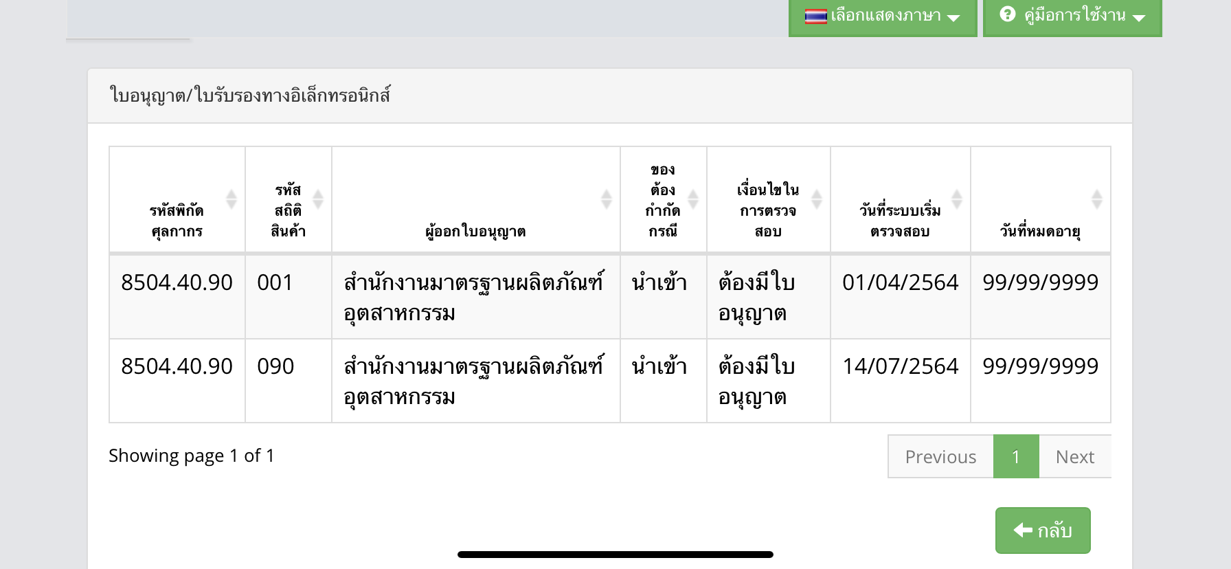
Task: Sort by รหัสสถิติสินค้า column arrows
Action: 318,199
